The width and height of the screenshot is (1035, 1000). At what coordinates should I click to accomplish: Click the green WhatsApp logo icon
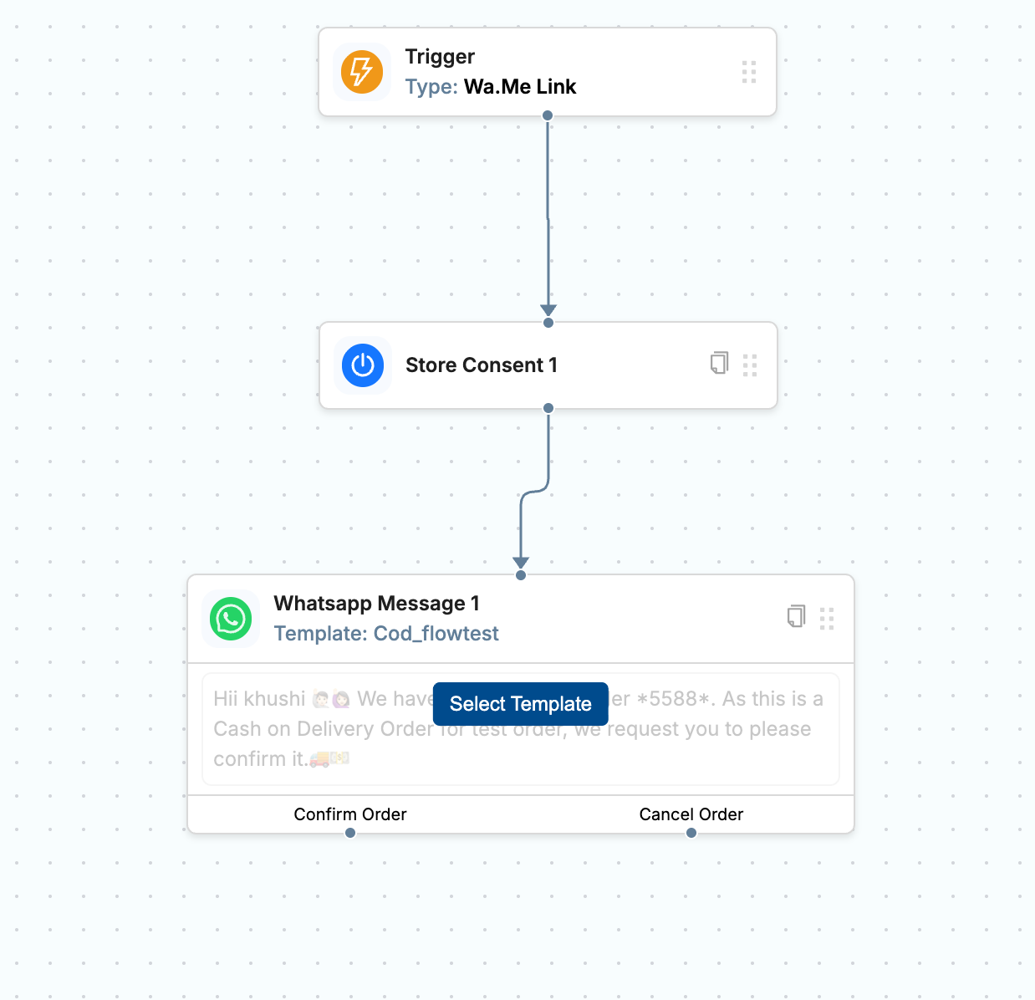(231, 619)
